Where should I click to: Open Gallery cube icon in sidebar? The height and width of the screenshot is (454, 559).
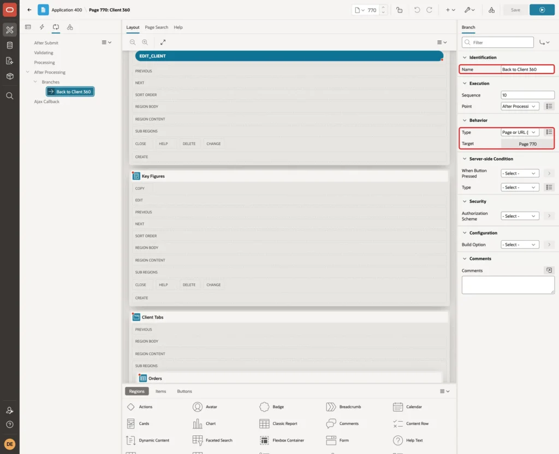(10, 76)
